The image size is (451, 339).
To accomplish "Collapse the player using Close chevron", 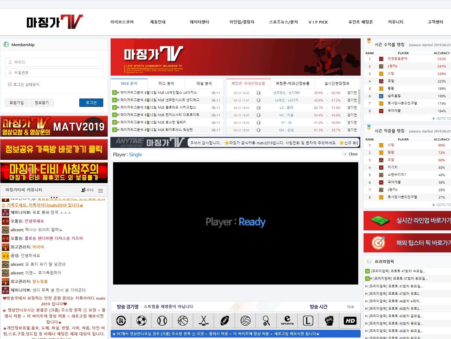I will pos(345,154).
